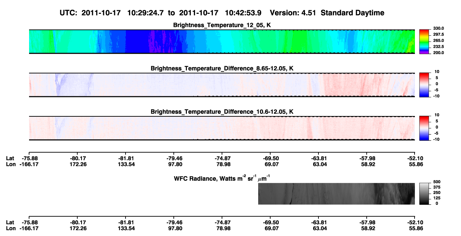Click the "Brightness_Temperature_Difference_8.65-12.05, K" panel title

coord(222,68)
